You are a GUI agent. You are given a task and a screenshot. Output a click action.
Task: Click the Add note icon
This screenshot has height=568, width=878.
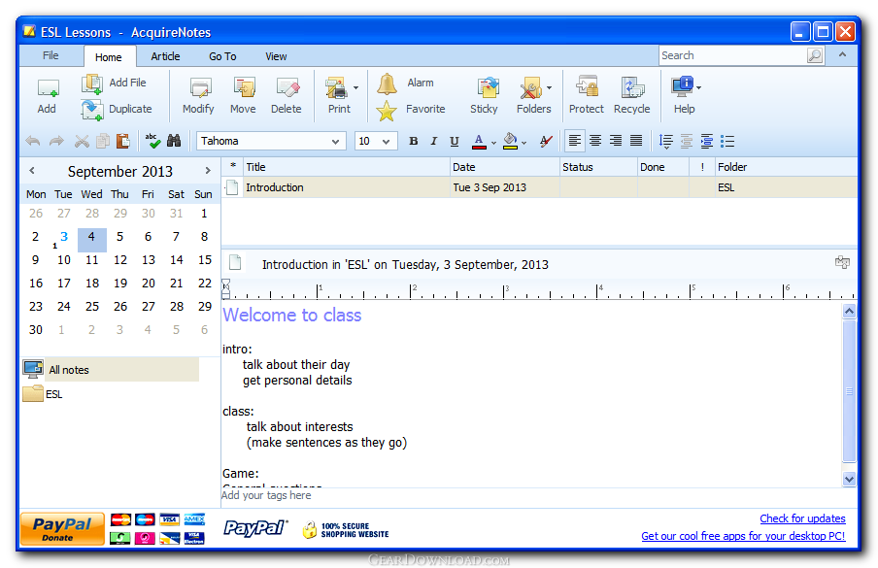tap(47, 89)
